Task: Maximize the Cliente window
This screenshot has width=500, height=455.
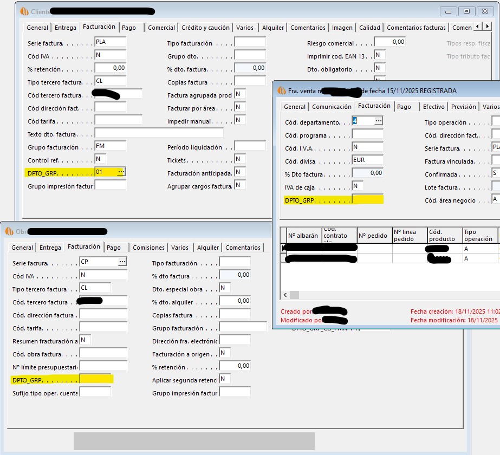Action: point(466,11)
